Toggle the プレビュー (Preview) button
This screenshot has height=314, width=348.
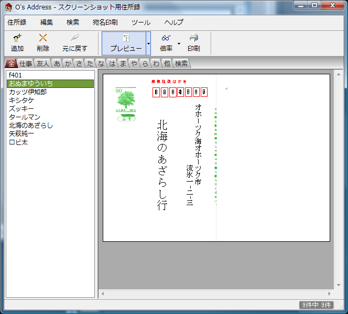click(x=125, y=43)
